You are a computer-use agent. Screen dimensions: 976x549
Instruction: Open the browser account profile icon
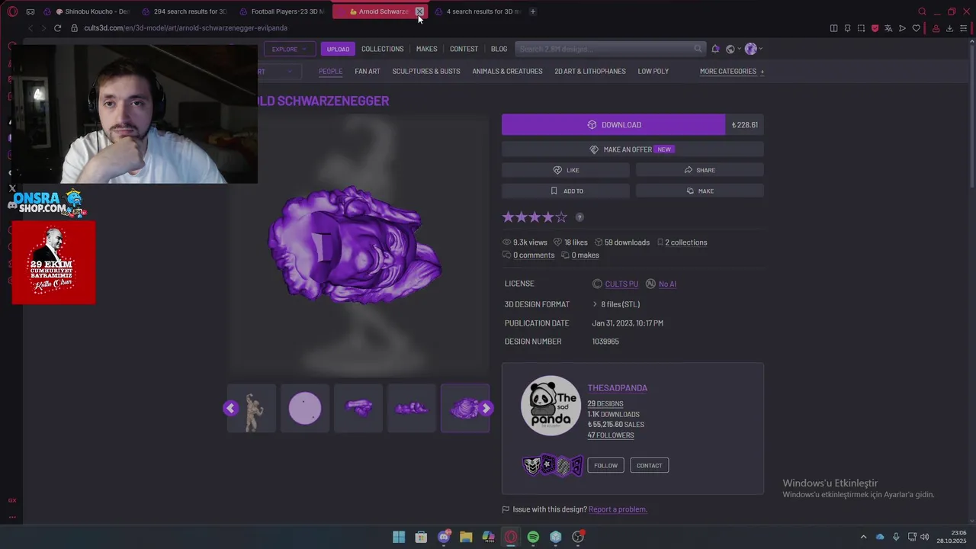[x=936, y=28]
